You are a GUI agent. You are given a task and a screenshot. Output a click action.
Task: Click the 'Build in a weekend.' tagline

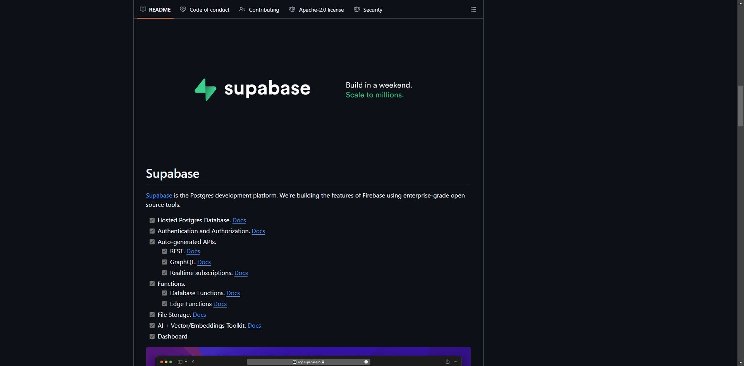pos(379,85)
